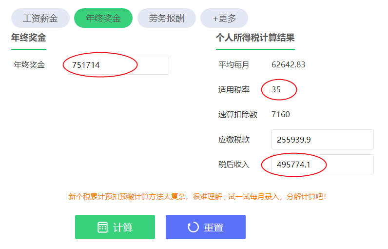This screenshot has height=249, width=388.
Task: Switch to the 工资薪金 tab
Action: pos(40,18)
